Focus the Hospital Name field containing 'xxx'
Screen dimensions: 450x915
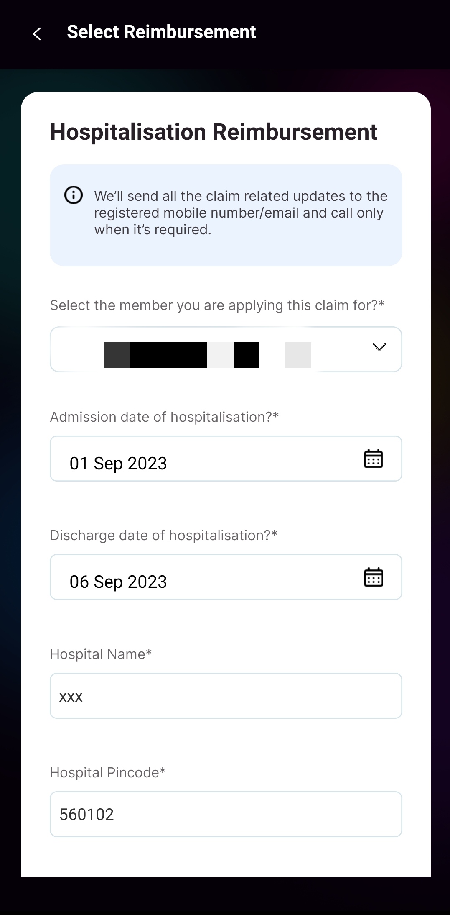tap(226, 696)
